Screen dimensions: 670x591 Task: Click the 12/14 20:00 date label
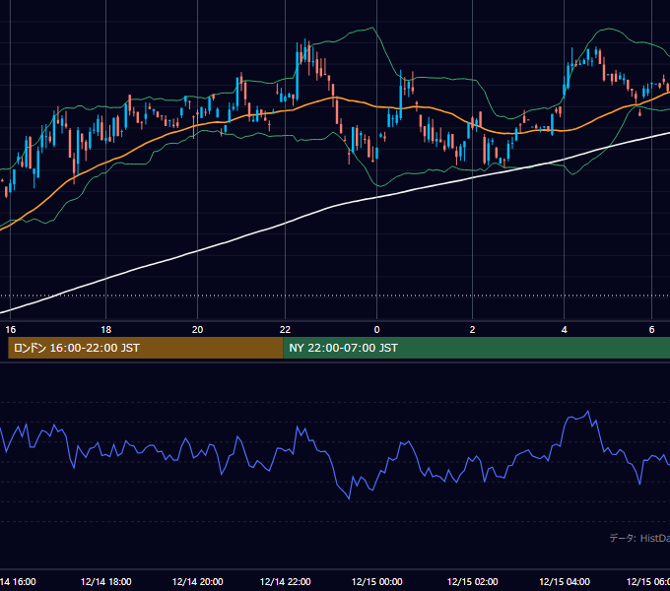click(x=197, y=582)
